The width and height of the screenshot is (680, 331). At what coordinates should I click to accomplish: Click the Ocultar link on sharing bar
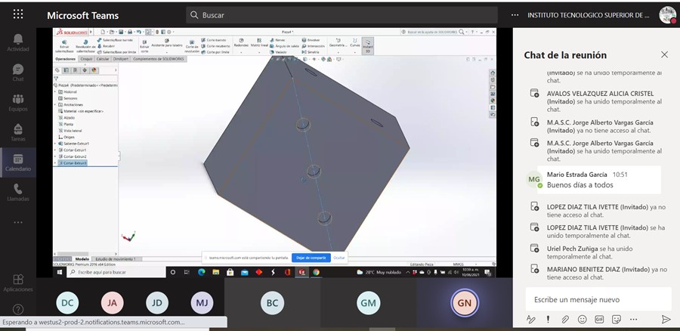[x=339, y=258]
